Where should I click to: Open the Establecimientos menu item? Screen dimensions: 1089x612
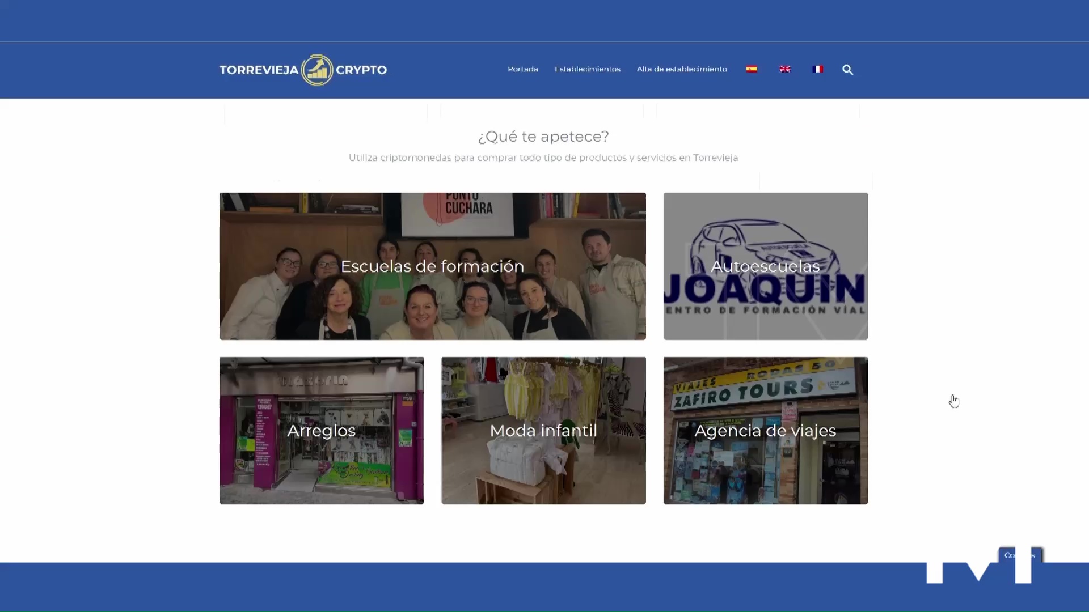coord(588,69)
